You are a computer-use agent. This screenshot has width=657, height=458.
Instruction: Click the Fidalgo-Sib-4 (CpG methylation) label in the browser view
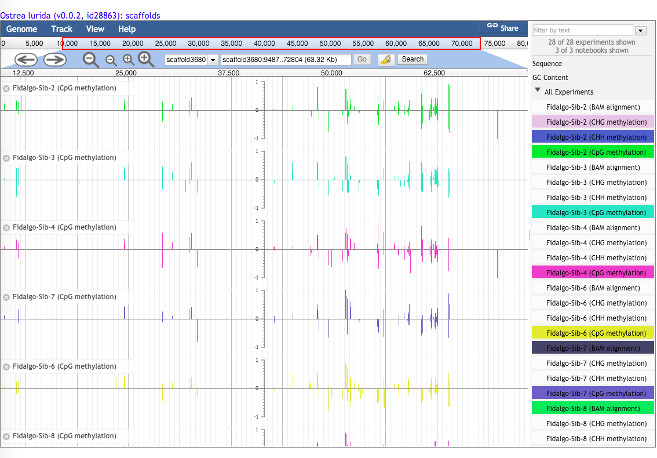pos(64,227)
